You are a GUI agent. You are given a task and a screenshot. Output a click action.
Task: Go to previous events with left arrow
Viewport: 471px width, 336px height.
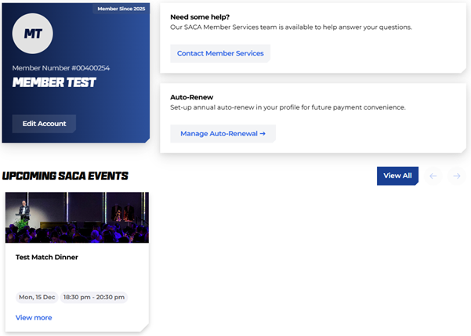[433, 176]
